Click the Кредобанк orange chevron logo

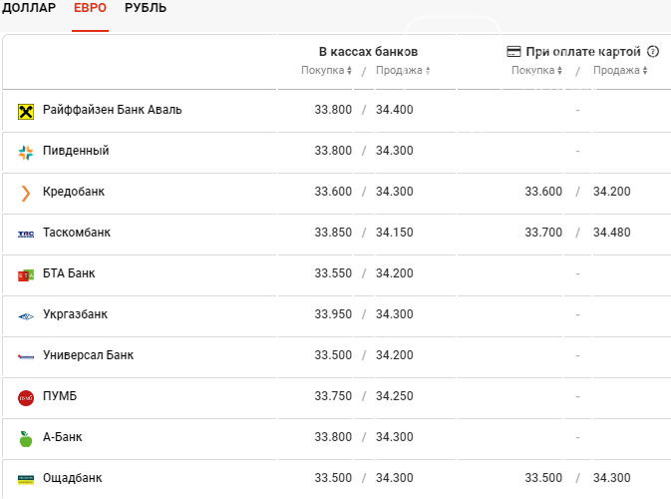(x=26, y=194)
